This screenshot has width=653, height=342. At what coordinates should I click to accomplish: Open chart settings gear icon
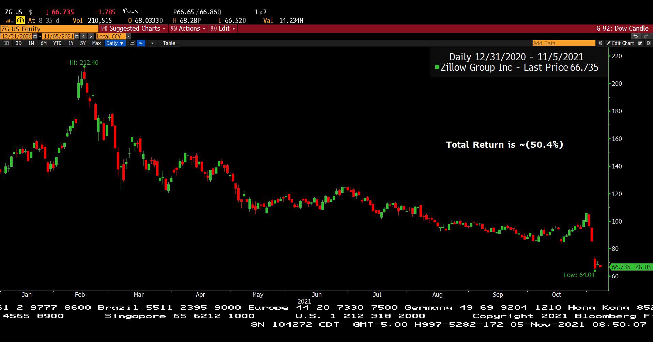[649, 43]
